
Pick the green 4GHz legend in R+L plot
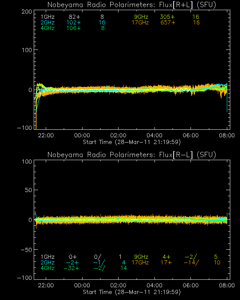(x=48, y=28)
